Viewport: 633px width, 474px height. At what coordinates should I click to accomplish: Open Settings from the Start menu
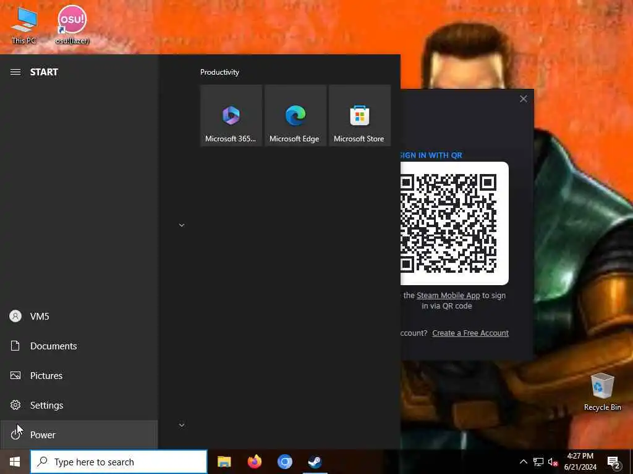click(79, 405)
